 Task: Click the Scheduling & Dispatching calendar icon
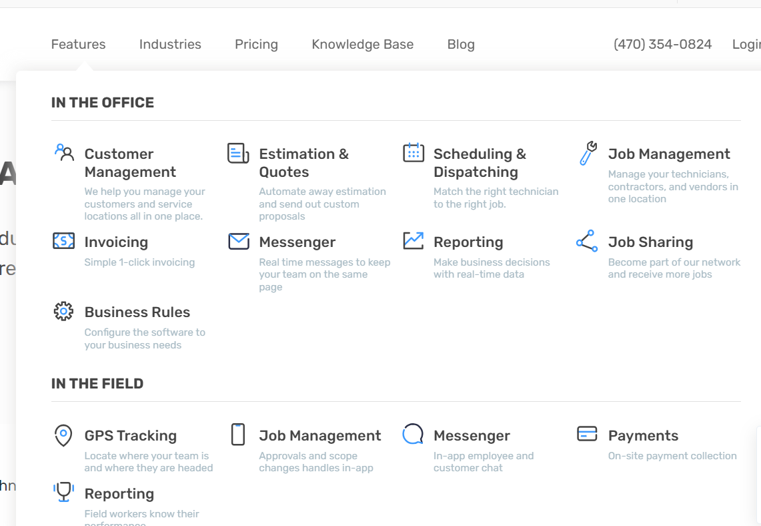tap(414, 153)
